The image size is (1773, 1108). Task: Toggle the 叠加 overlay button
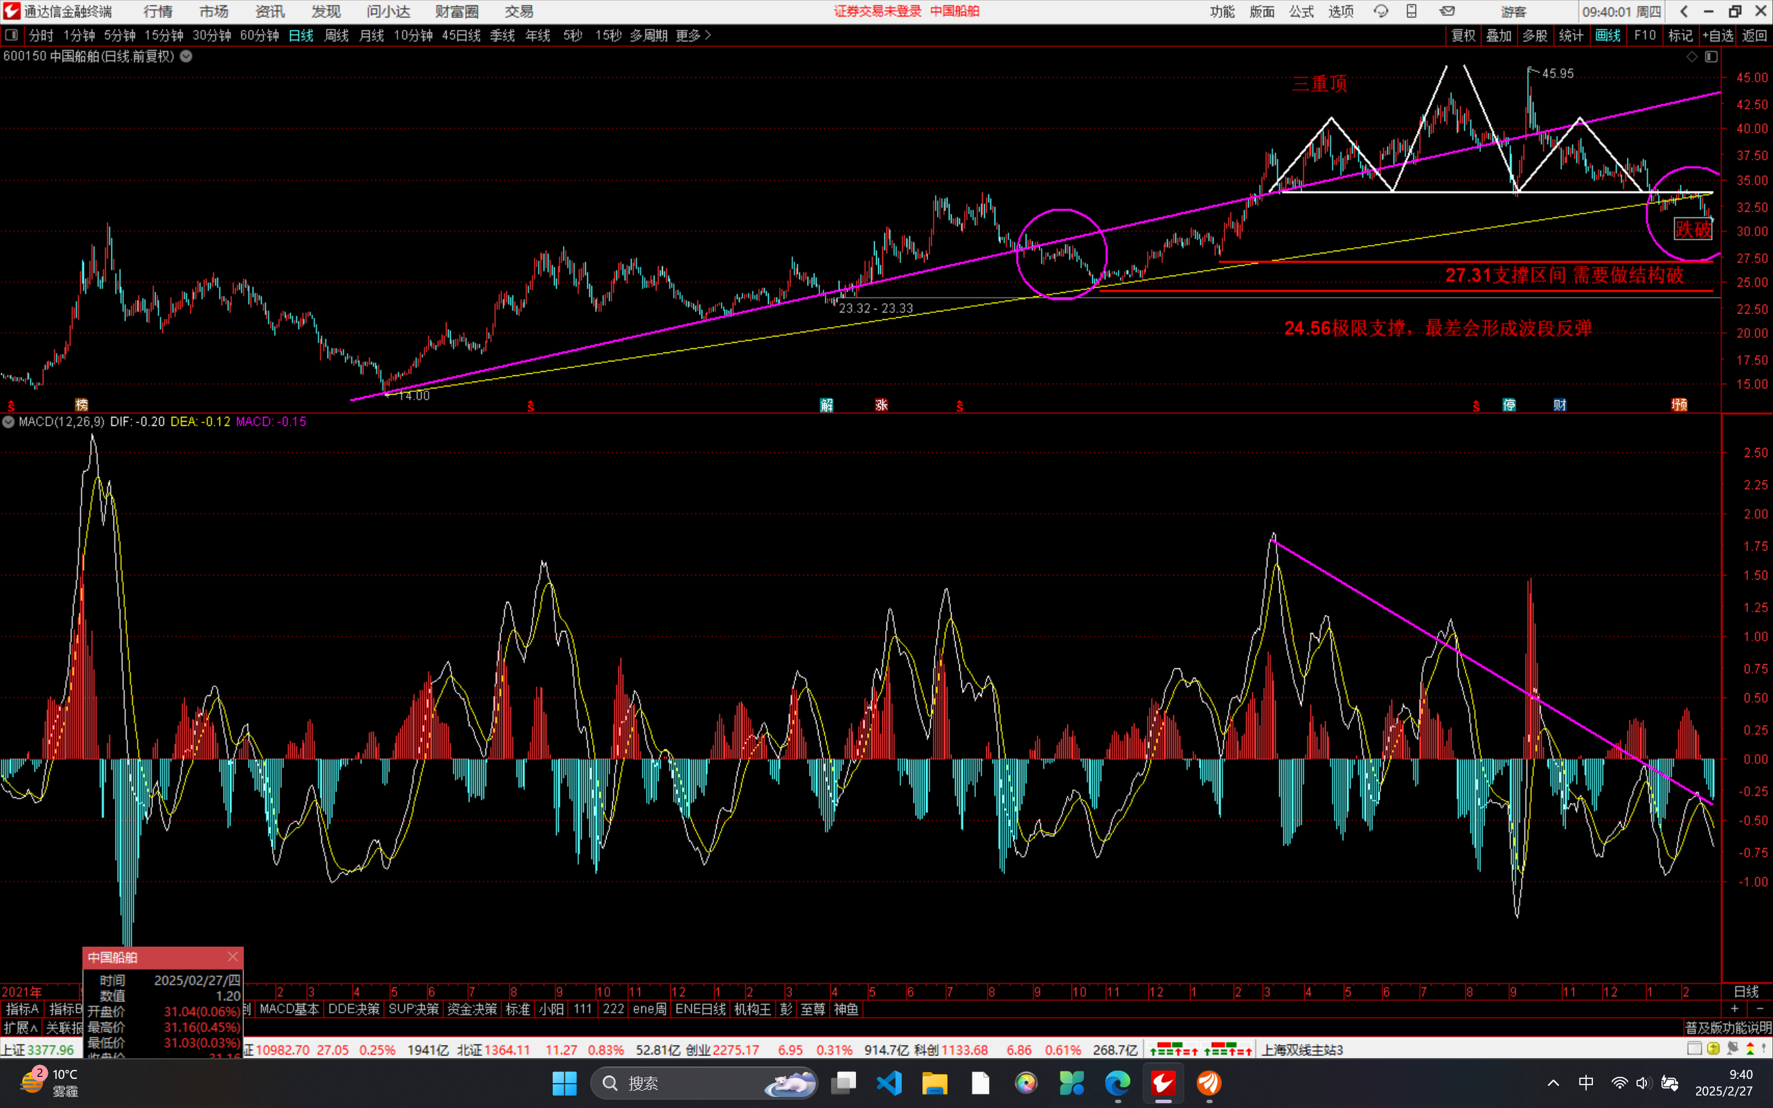click(1498, 35)
